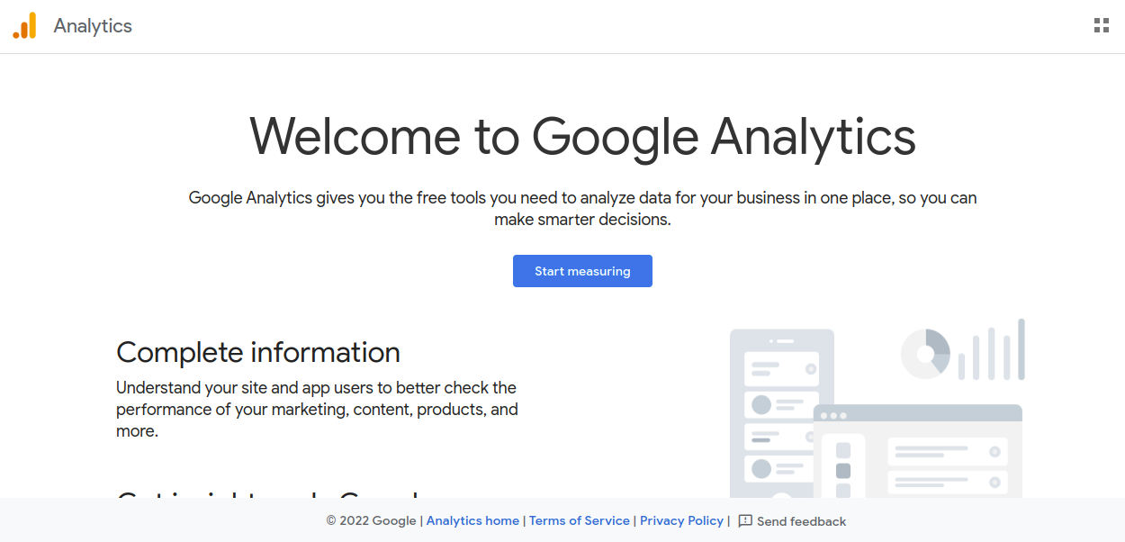The image size is (1125, 542).
Task: Click the Analytics title in the header
Action: pos(93,26)
